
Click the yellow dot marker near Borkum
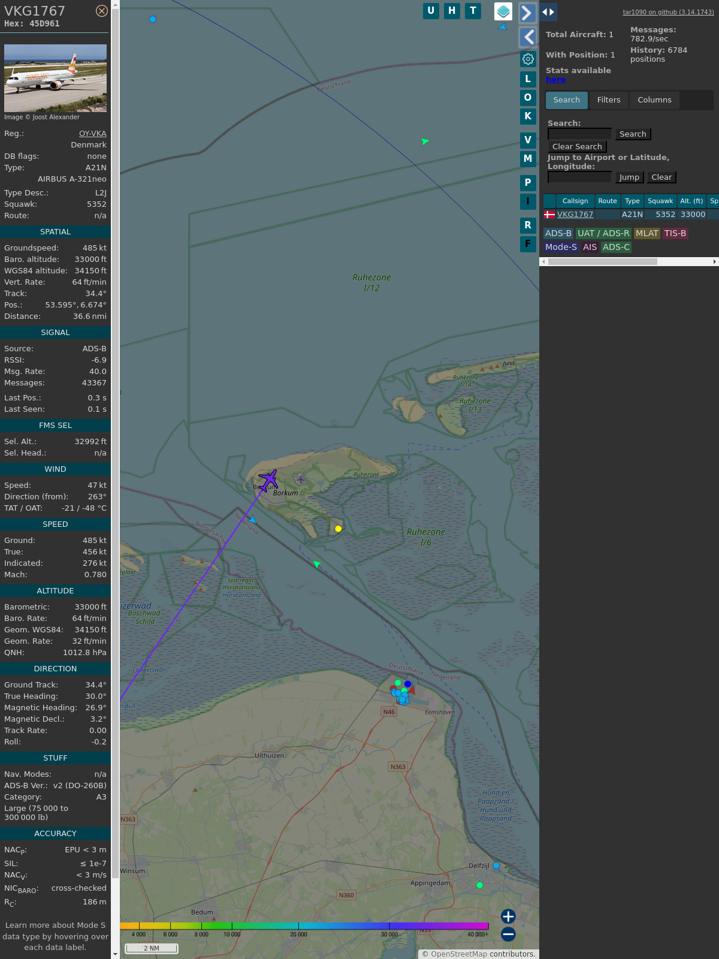tap(339, 529)
